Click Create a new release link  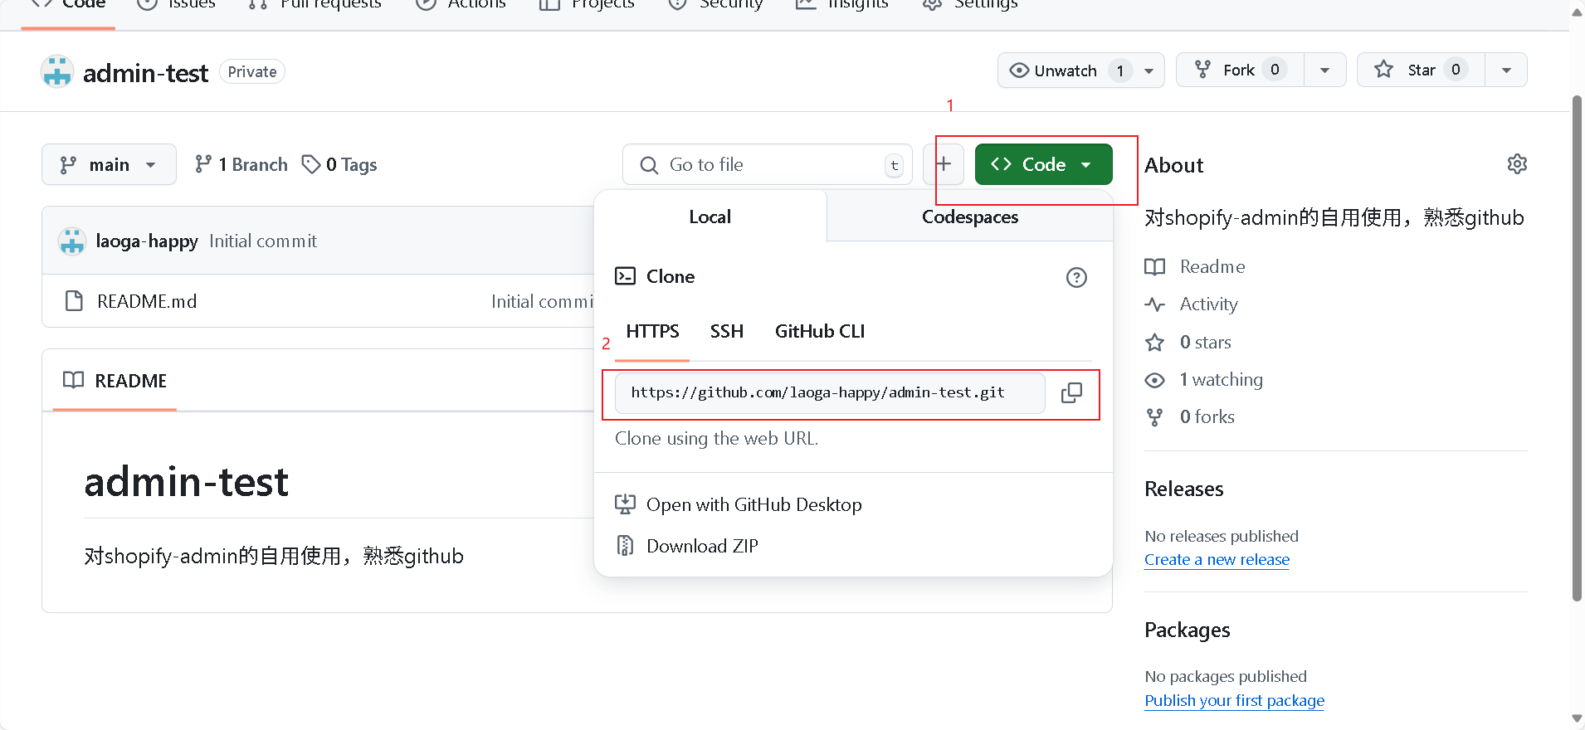[1217, 559]
